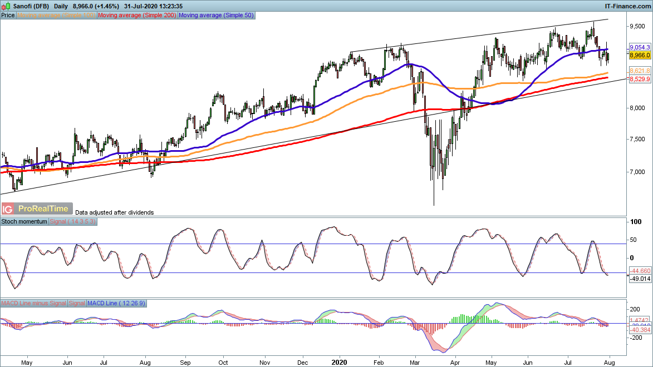Image resolution: width=653 pixels, height=367 pixels.
Task: Click the IT-Finance.com link
Action: point(627,6)
